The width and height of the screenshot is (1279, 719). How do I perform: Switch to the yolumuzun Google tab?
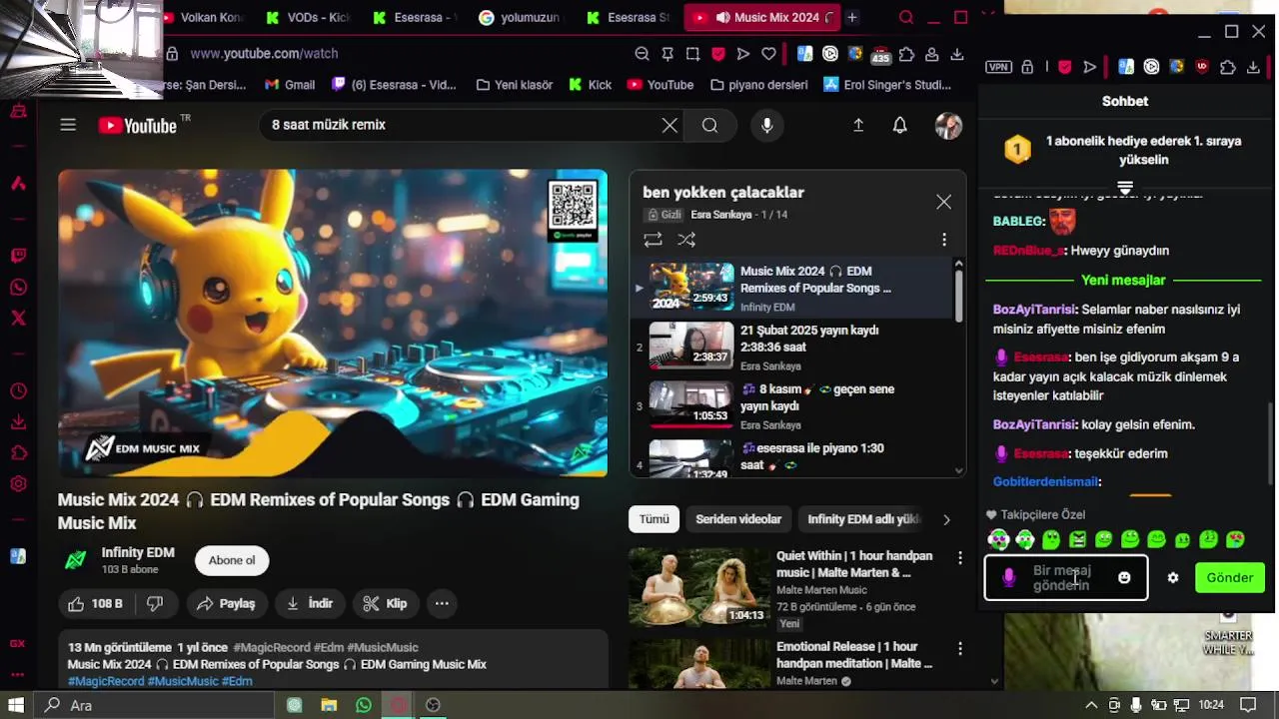click(x=520, y=17)
